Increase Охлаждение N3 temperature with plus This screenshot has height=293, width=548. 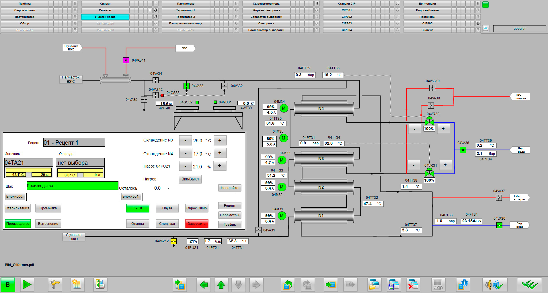220,140
